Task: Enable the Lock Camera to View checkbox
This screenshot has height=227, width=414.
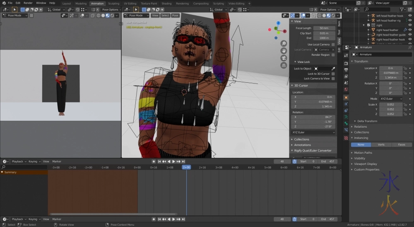Action: pyautogui.click(x=333, y=79)
